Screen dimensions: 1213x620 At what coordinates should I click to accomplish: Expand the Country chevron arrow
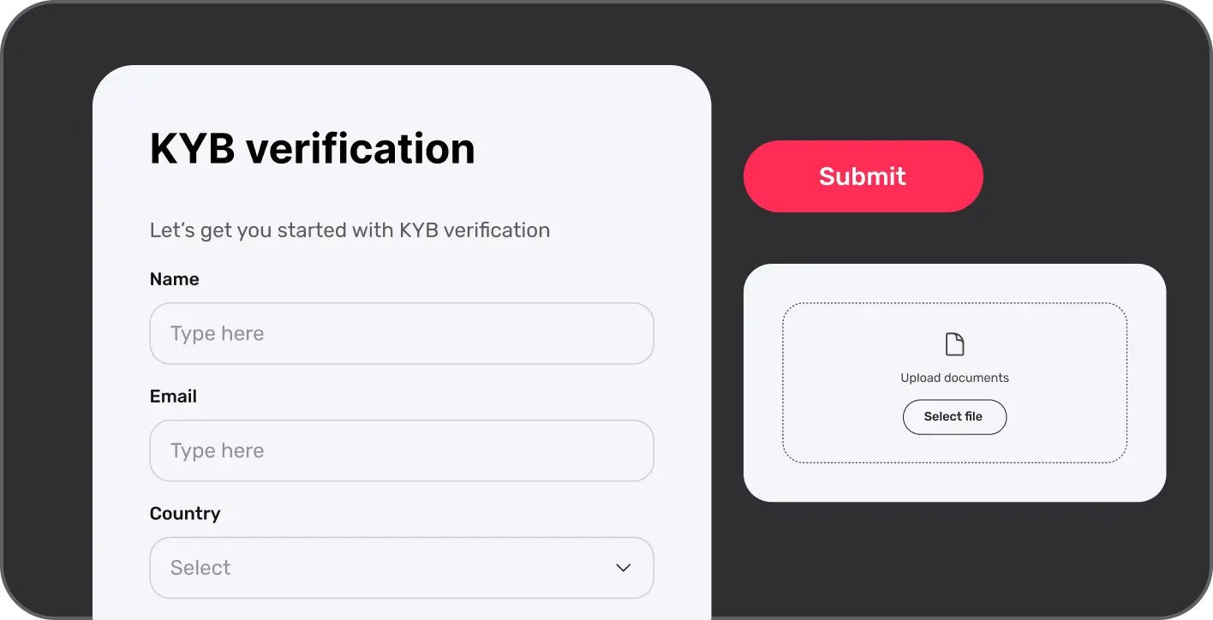click(x=624, y=568)
